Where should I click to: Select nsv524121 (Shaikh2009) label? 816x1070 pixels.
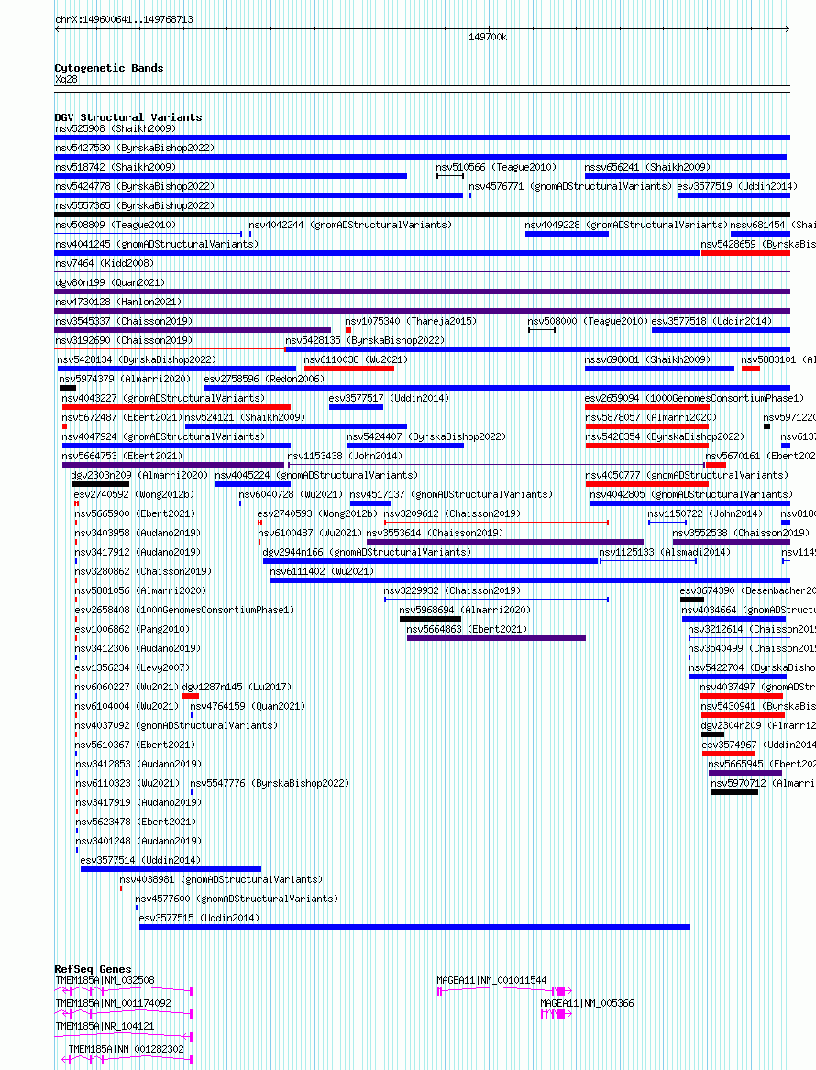click(x=245, y=417)
